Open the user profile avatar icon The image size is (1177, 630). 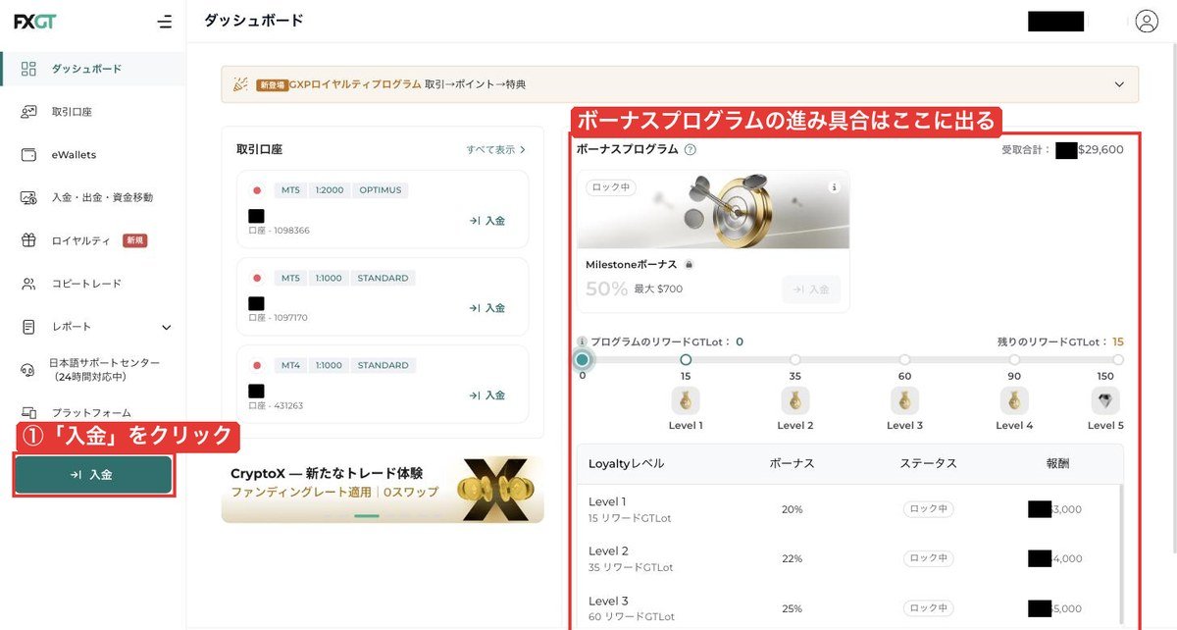coord(1147,22)
